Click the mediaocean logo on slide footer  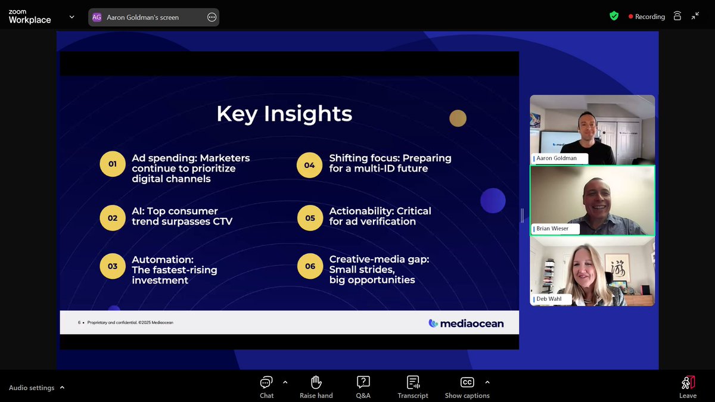pyautogui.click(x=466, y=323)
